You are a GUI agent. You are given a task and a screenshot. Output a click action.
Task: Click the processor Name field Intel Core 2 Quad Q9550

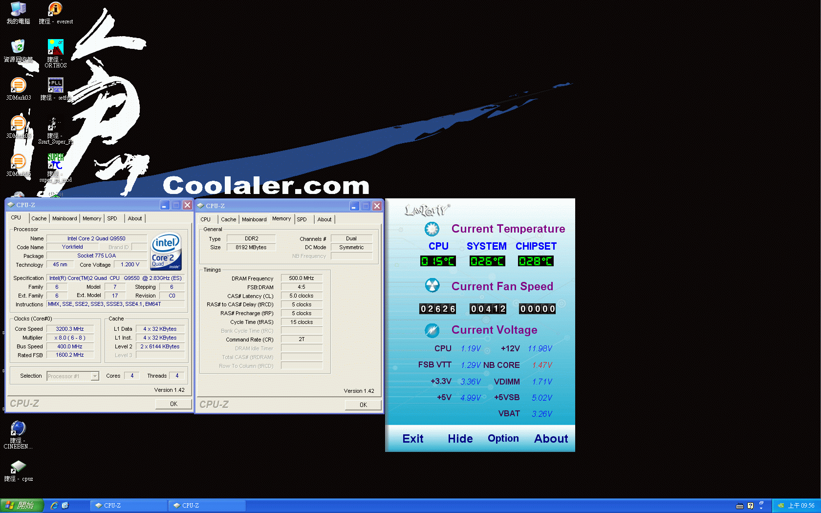point(96,238)
